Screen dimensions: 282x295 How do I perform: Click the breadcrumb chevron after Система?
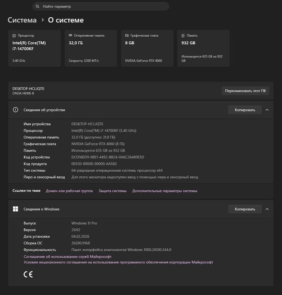(43, 20)
